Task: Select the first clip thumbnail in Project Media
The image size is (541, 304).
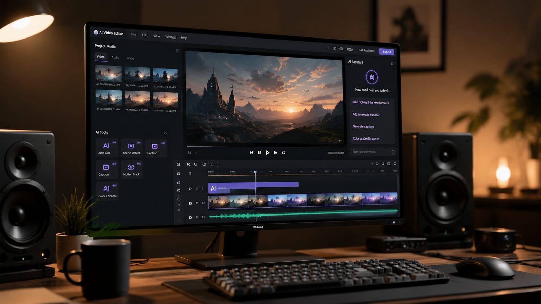Action: pos(109,73)
